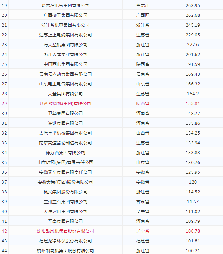Click the value 120 in row 37
The width and height of the screenshot is (223, 254).
coord(193,182)
